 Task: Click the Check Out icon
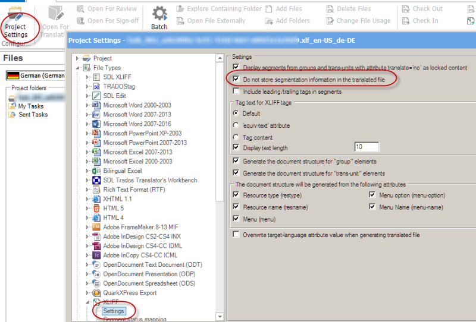(406, 9)
